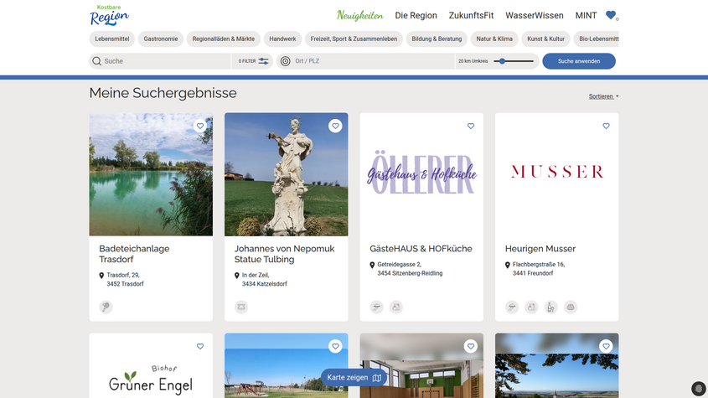Favorite GästeHAUS & HOFküche with heart
The image size is (708, 398).
coord(471,126)
